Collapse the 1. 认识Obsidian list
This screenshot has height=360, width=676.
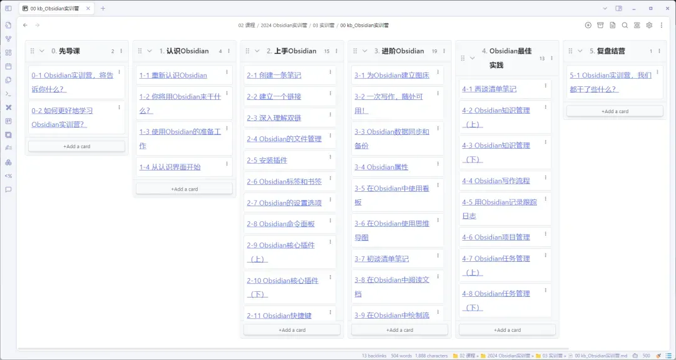[150, 51]
